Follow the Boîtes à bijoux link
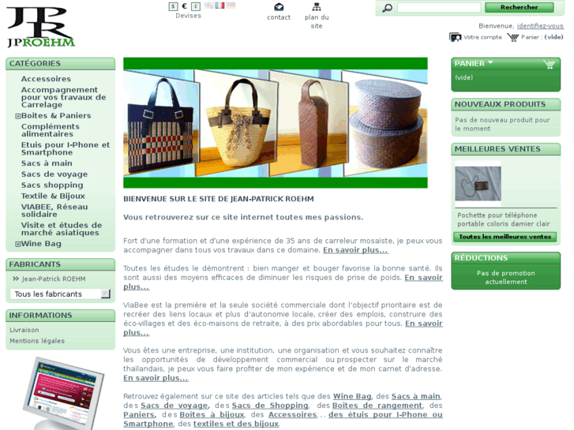Image resolution: width=574 pixels, height=430 pixels. pyautogui.click(x=212, y=415)
